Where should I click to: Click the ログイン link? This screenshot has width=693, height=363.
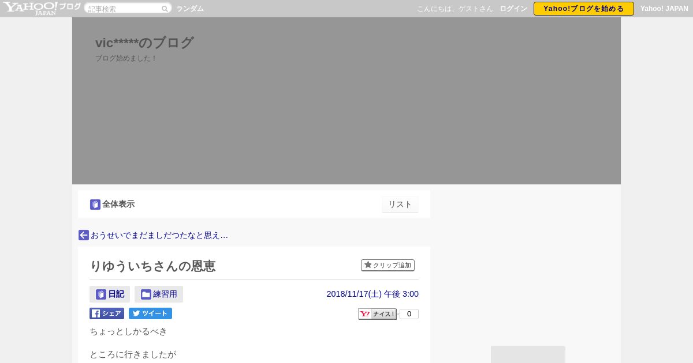coord(513,9)
